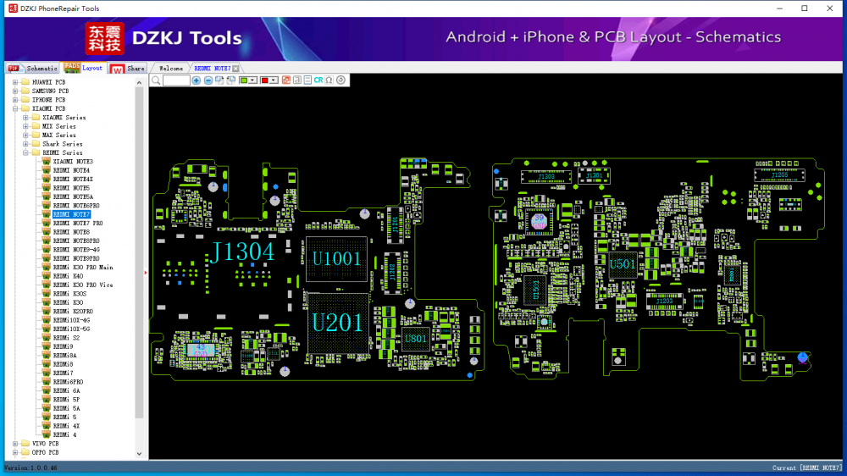The height and width of the screenshot is (476, 847).
Task: Select REDMI NOTE5 layout file
Action: (71, 188)
